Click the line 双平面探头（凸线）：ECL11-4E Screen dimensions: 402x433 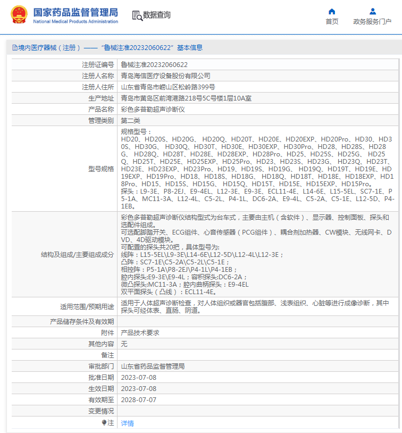pos(169,292)
